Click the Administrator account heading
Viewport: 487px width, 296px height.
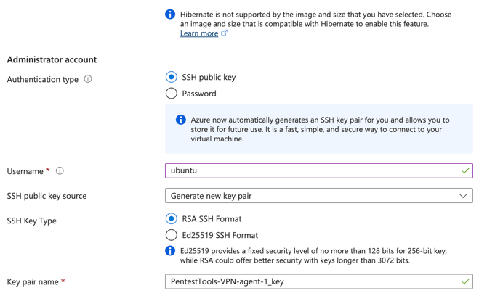coord(52,59)
